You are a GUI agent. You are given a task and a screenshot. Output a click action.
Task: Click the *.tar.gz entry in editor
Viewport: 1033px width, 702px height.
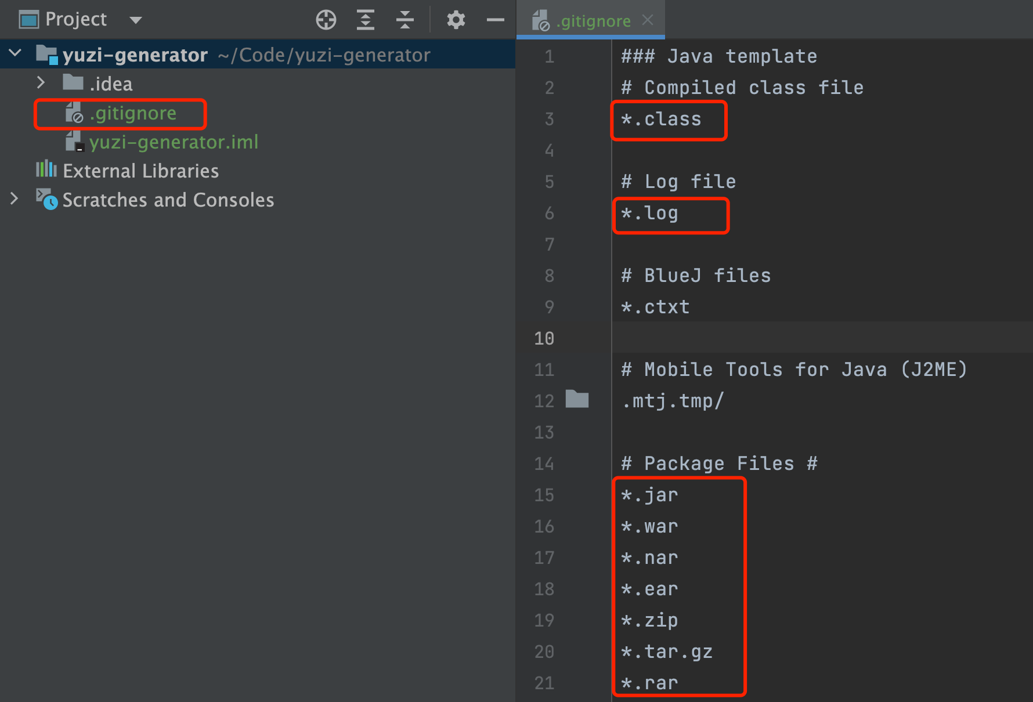tap(667, 652)
